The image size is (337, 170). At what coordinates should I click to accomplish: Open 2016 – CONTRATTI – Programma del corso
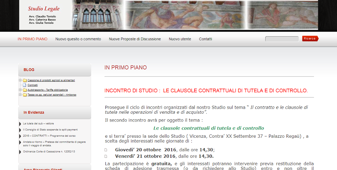coord(49,136)
